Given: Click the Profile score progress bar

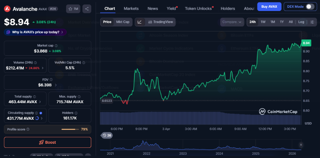Looking at the screenshot, I should (x=70, y=129).
